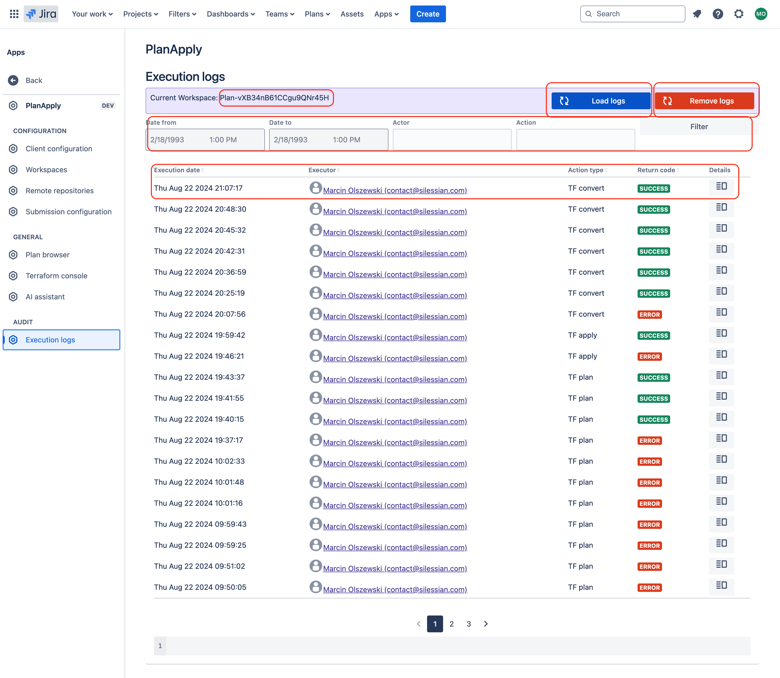Expand the Projects dropdown menu
The image size is (780, 678).
tap(141, 14)
